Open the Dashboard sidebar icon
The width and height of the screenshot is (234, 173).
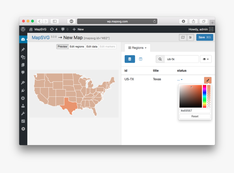click(23, 39)
